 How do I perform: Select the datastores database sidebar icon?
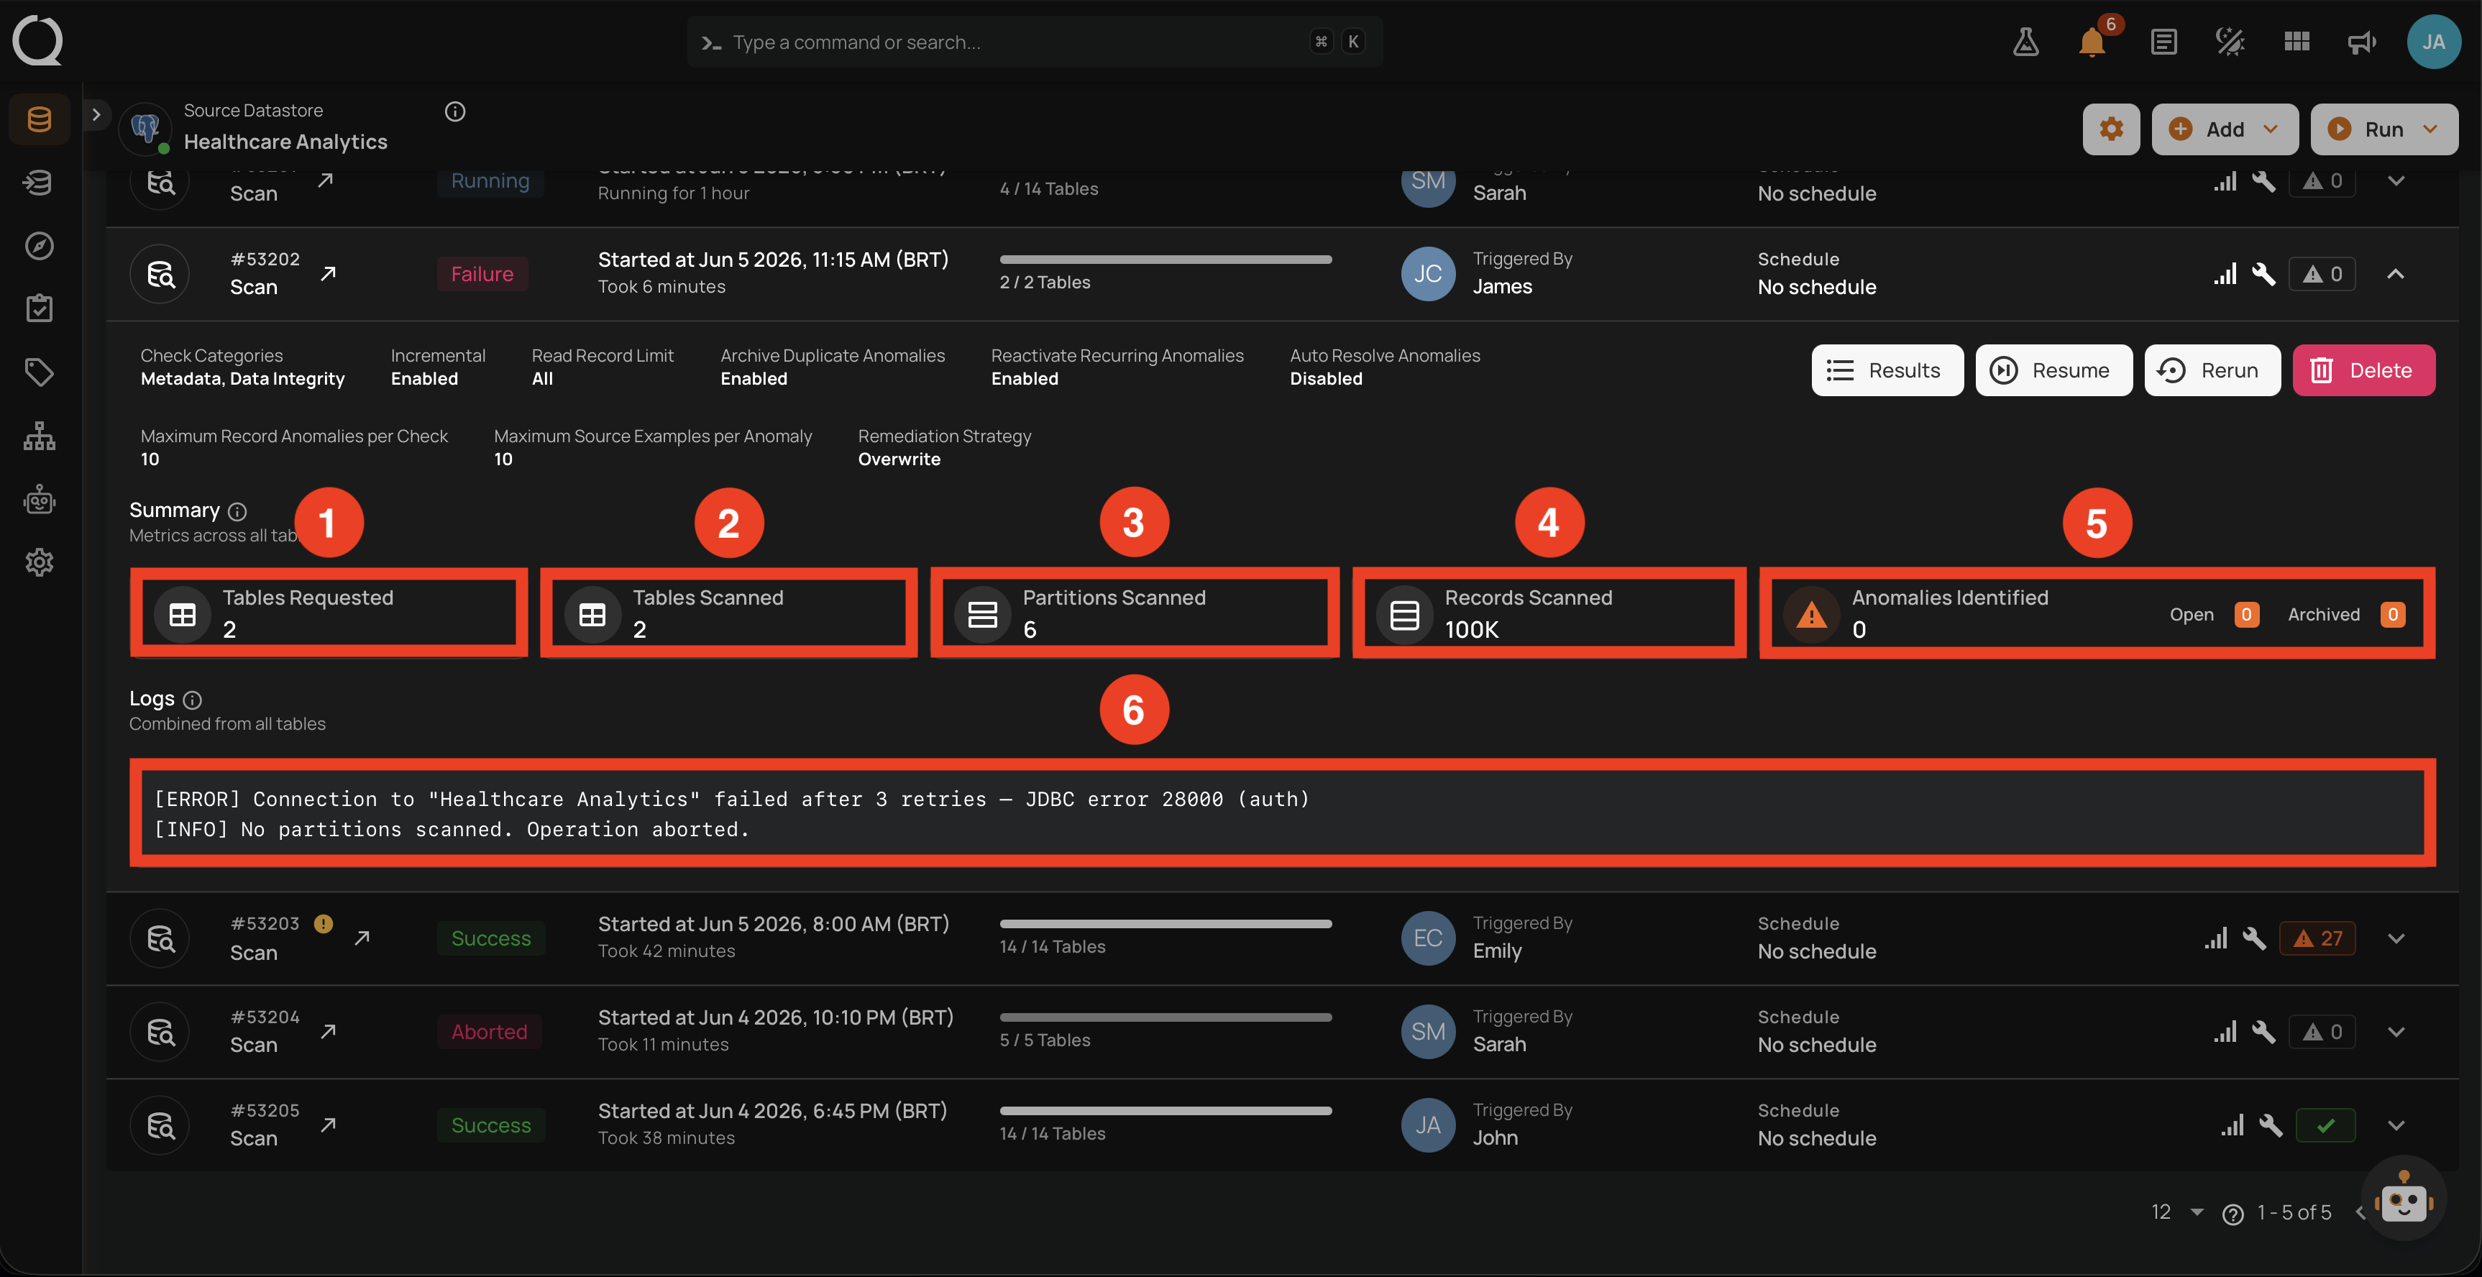pyautogui.click(x=40, y=119)
